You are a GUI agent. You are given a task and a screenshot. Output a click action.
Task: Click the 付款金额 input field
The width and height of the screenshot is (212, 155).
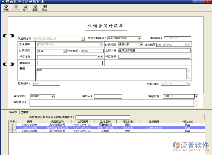pyautogui.click(x=89, y=51)
